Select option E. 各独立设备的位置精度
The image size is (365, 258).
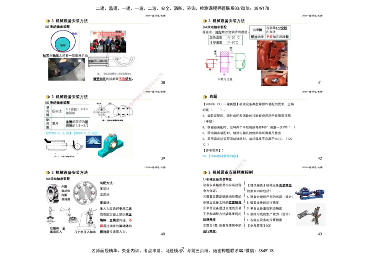tap(264, 220)
